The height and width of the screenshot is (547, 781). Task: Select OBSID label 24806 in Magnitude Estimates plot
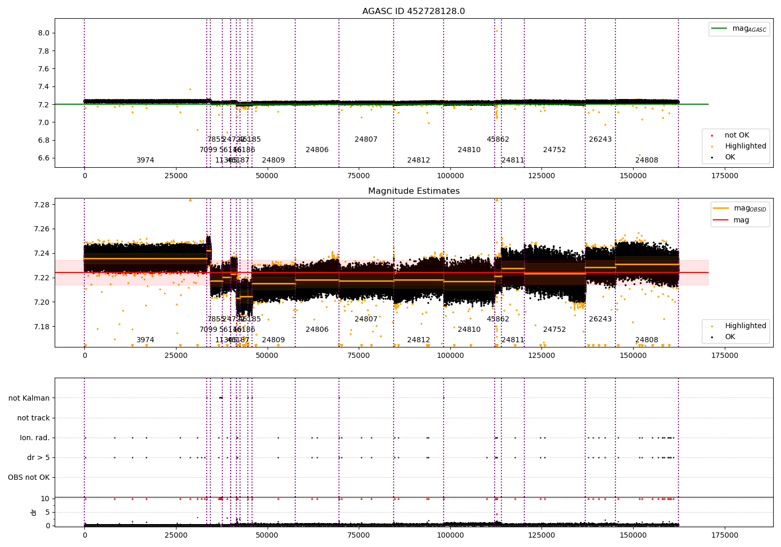click(x=317, y=330)
